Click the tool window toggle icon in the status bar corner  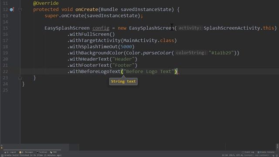[2, 155]
